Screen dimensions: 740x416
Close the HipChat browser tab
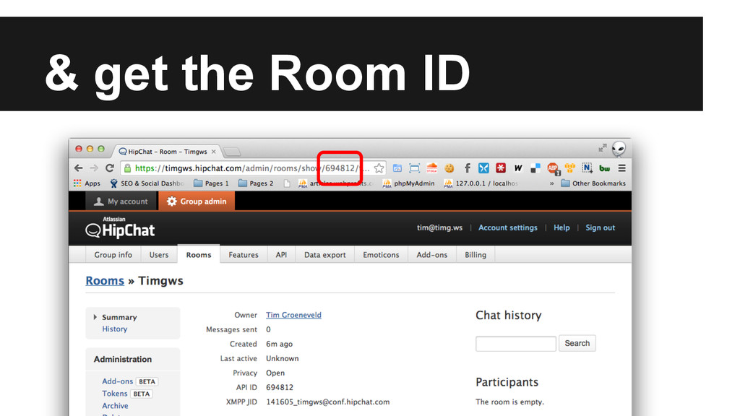point(214,152)
